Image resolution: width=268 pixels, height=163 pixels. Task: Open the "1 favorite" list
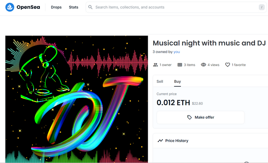pyautogui.click(x=239, y=65)
